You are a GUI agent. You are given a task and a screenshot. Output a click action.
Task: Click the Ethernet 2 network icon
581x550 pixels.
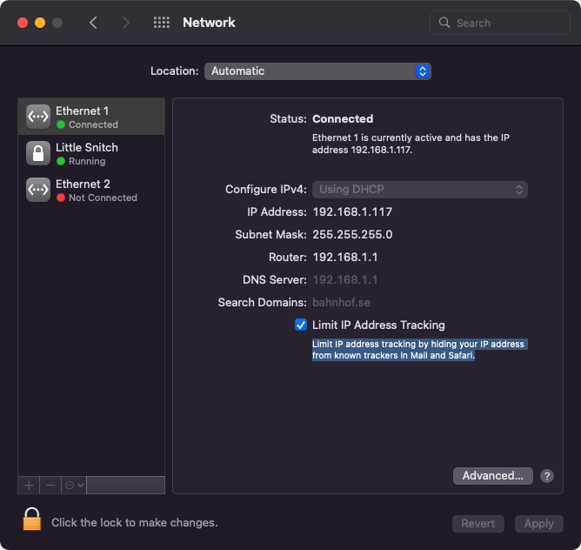38,190
